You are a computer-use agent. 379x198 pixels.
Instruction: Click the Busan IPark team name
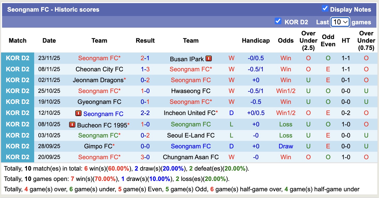click(187, 59)
